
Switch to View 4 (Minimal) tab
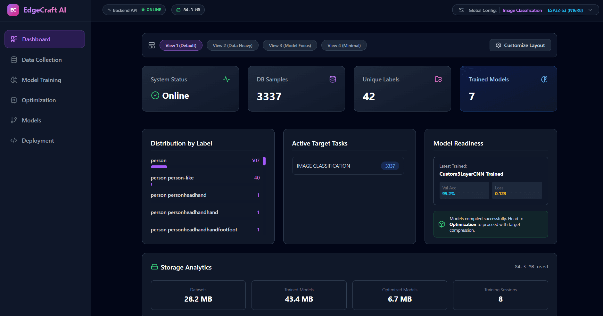[344, 45]
